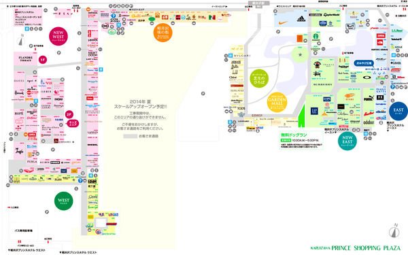Click the green WEST area circle
The height and width of the screenshot is (255, 408).
click(x=64, y=201)
